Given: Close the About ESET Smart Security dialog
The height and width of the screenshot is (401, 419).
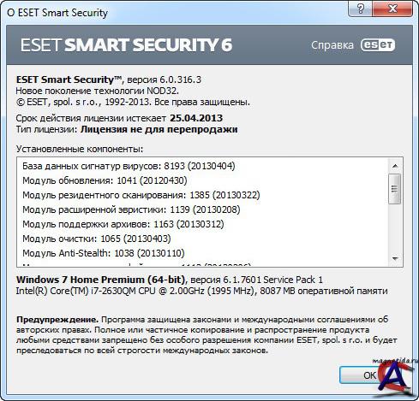Looking at the screenshot, I should (x=392, y=9).
